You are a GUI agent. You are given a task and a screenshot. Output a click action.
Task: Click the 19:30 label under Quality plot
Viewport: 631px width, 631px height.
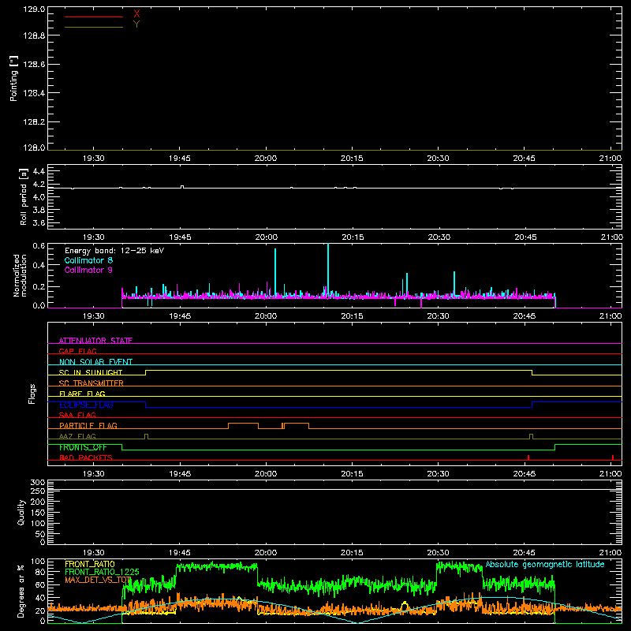tap(93, 553)
